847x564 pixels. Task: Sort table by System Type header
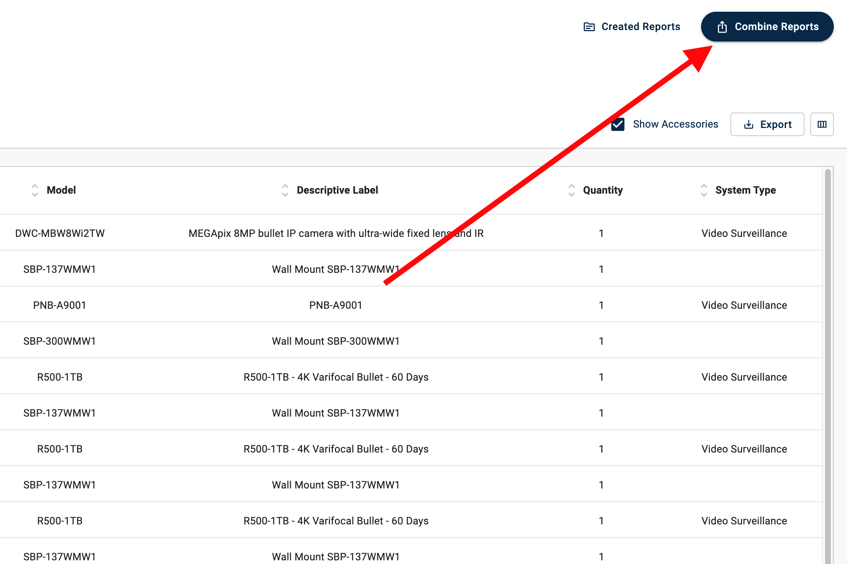tap(745, 190)
